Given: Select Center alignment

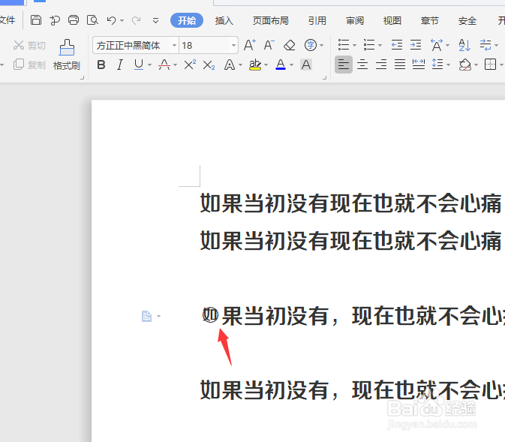Looking at the screenshot, I should (x=362, y=65).
